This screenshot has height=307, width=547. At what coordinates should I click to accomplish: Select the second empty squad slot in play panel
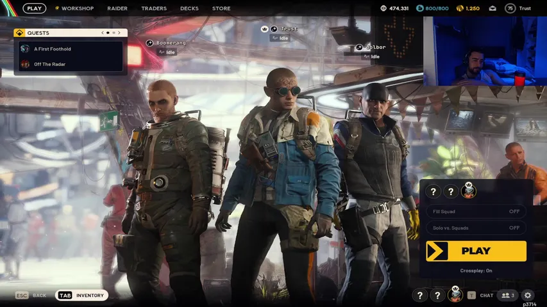point(451,191)
